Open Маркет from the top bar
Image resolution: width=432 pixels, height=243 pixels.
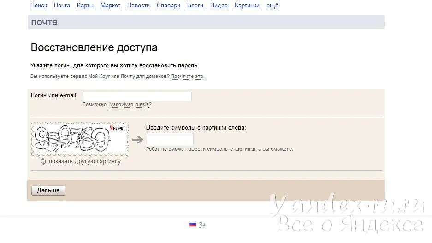(110, 6)
